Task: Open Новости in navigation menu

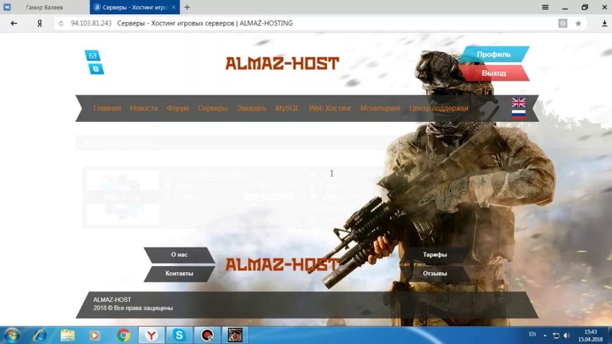Action: pyautogui.click(x=144, y=108)
